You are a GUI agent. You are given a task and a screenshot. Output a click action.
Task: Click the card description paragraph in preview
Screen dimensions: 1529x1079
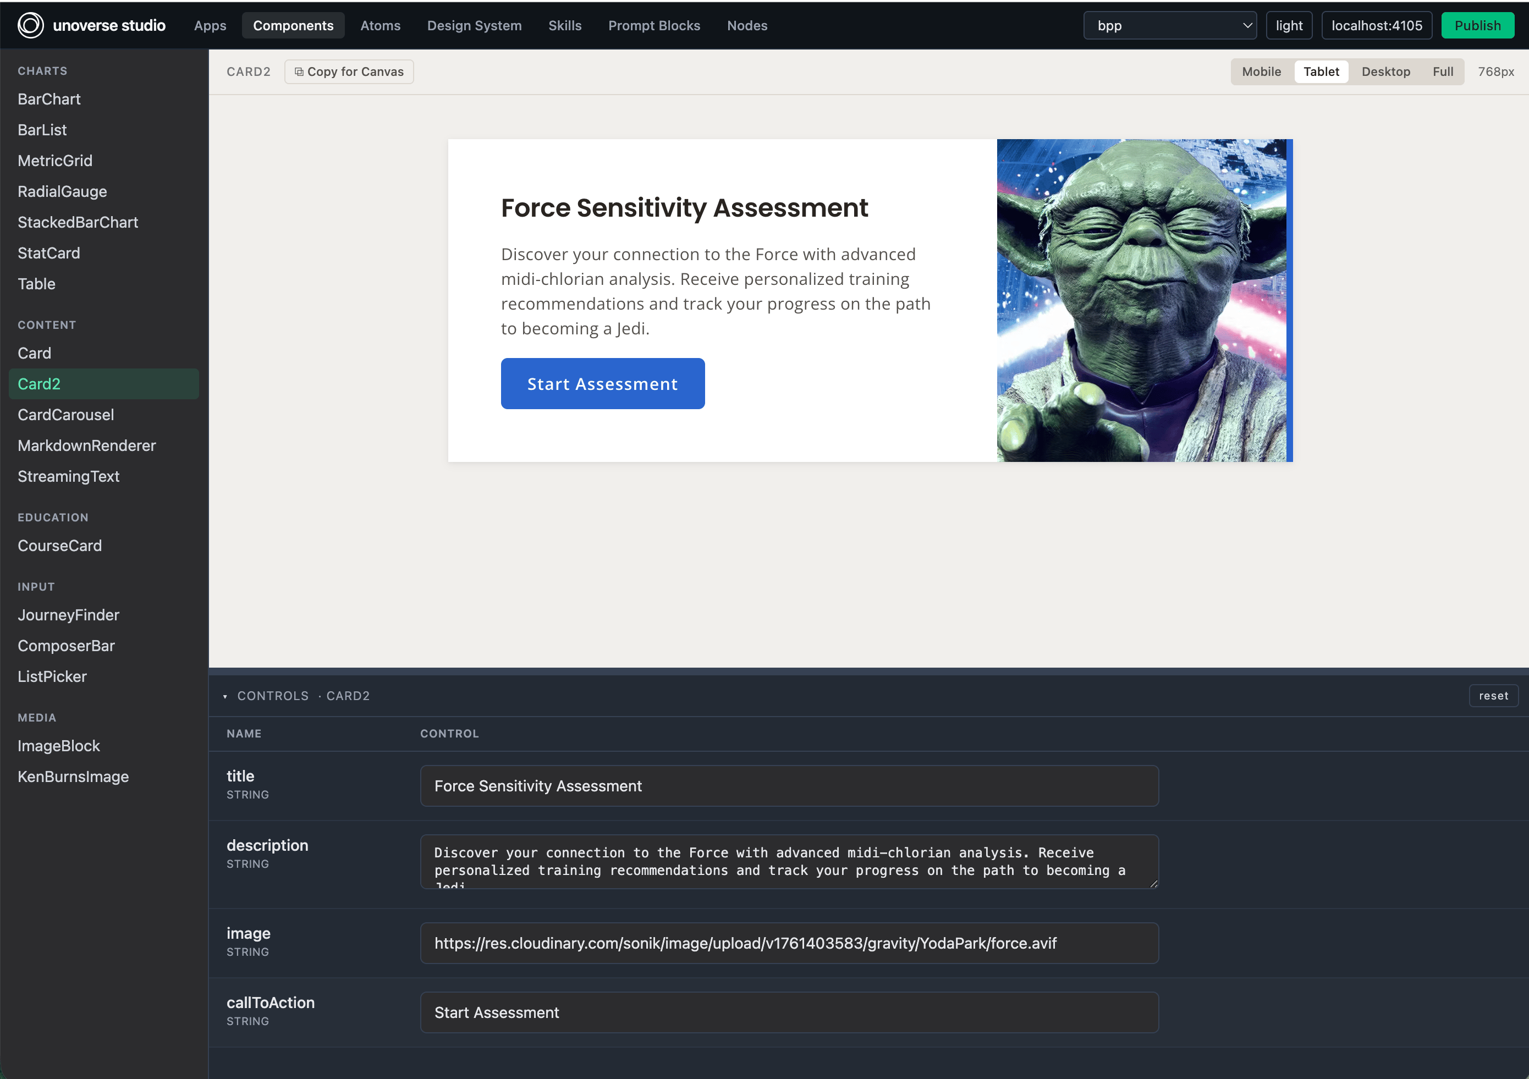[x=716, y=291]
